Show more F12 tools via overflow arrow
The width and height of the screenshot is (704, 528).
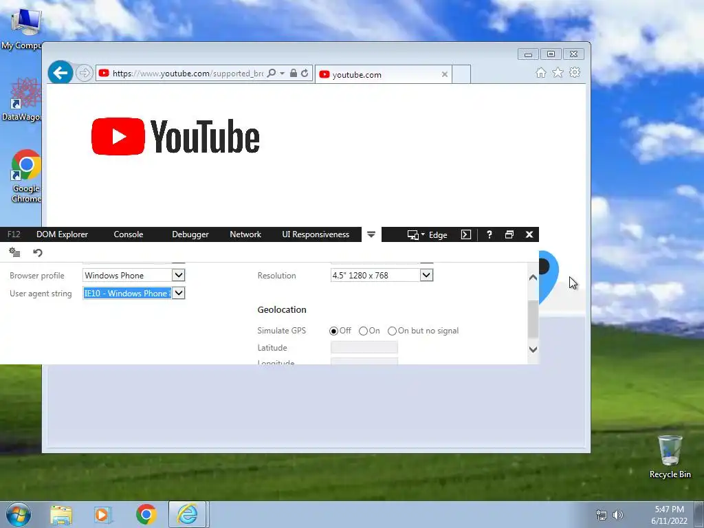click(371, 234)
